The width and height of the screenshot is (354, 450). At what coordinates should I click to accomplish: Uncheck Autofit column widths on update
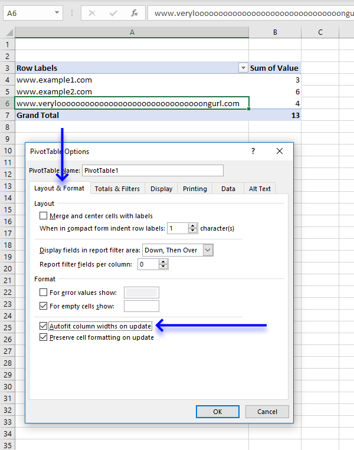(x=43, y=326)
